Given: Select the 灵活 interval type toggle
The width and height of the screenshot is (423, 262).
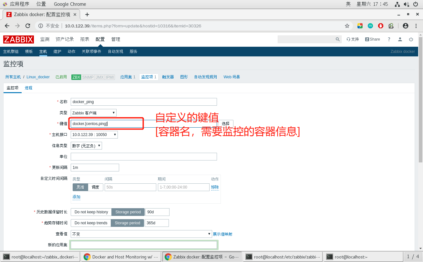Looking at the screenshot, I should 80,187.
